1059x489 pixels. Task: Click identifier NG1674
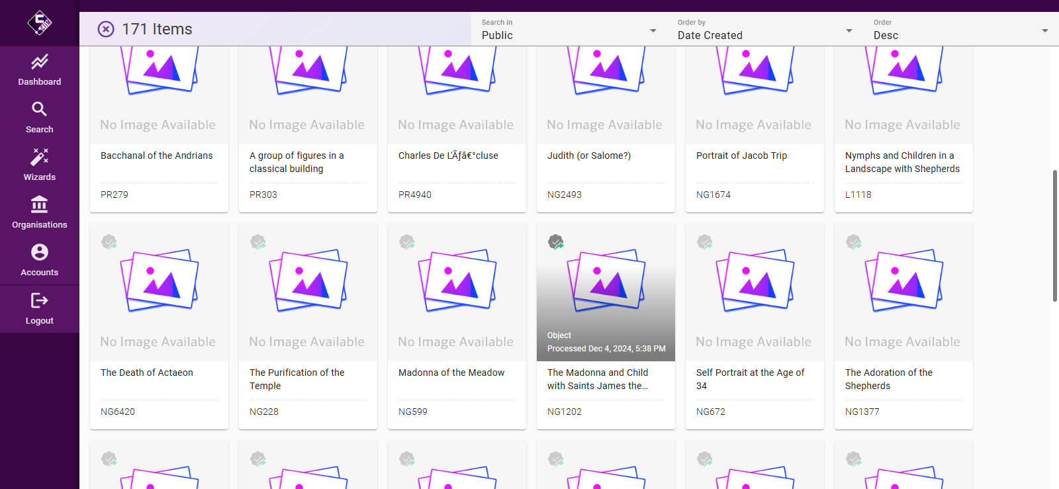714,195
